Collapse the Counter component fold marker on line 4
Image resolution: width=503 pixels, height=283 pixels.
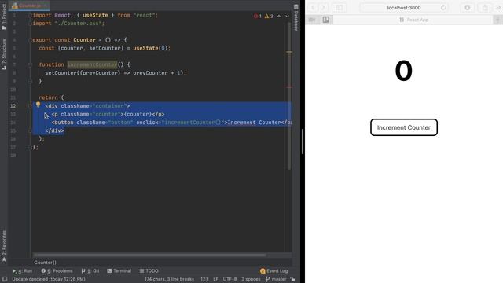pos(30,40)
